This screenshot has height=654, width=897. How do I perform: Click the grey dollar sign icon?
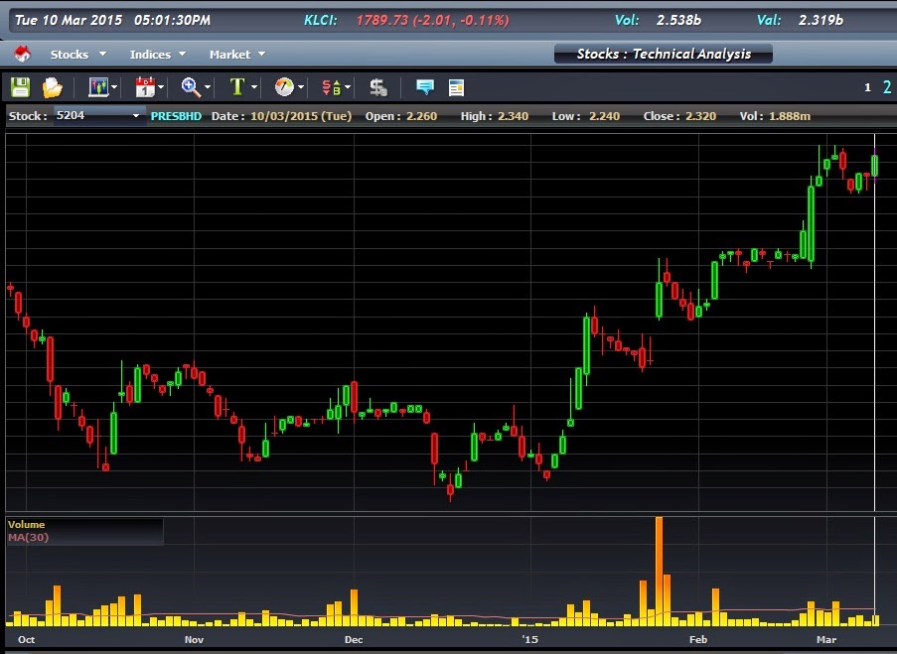[378, 87]
